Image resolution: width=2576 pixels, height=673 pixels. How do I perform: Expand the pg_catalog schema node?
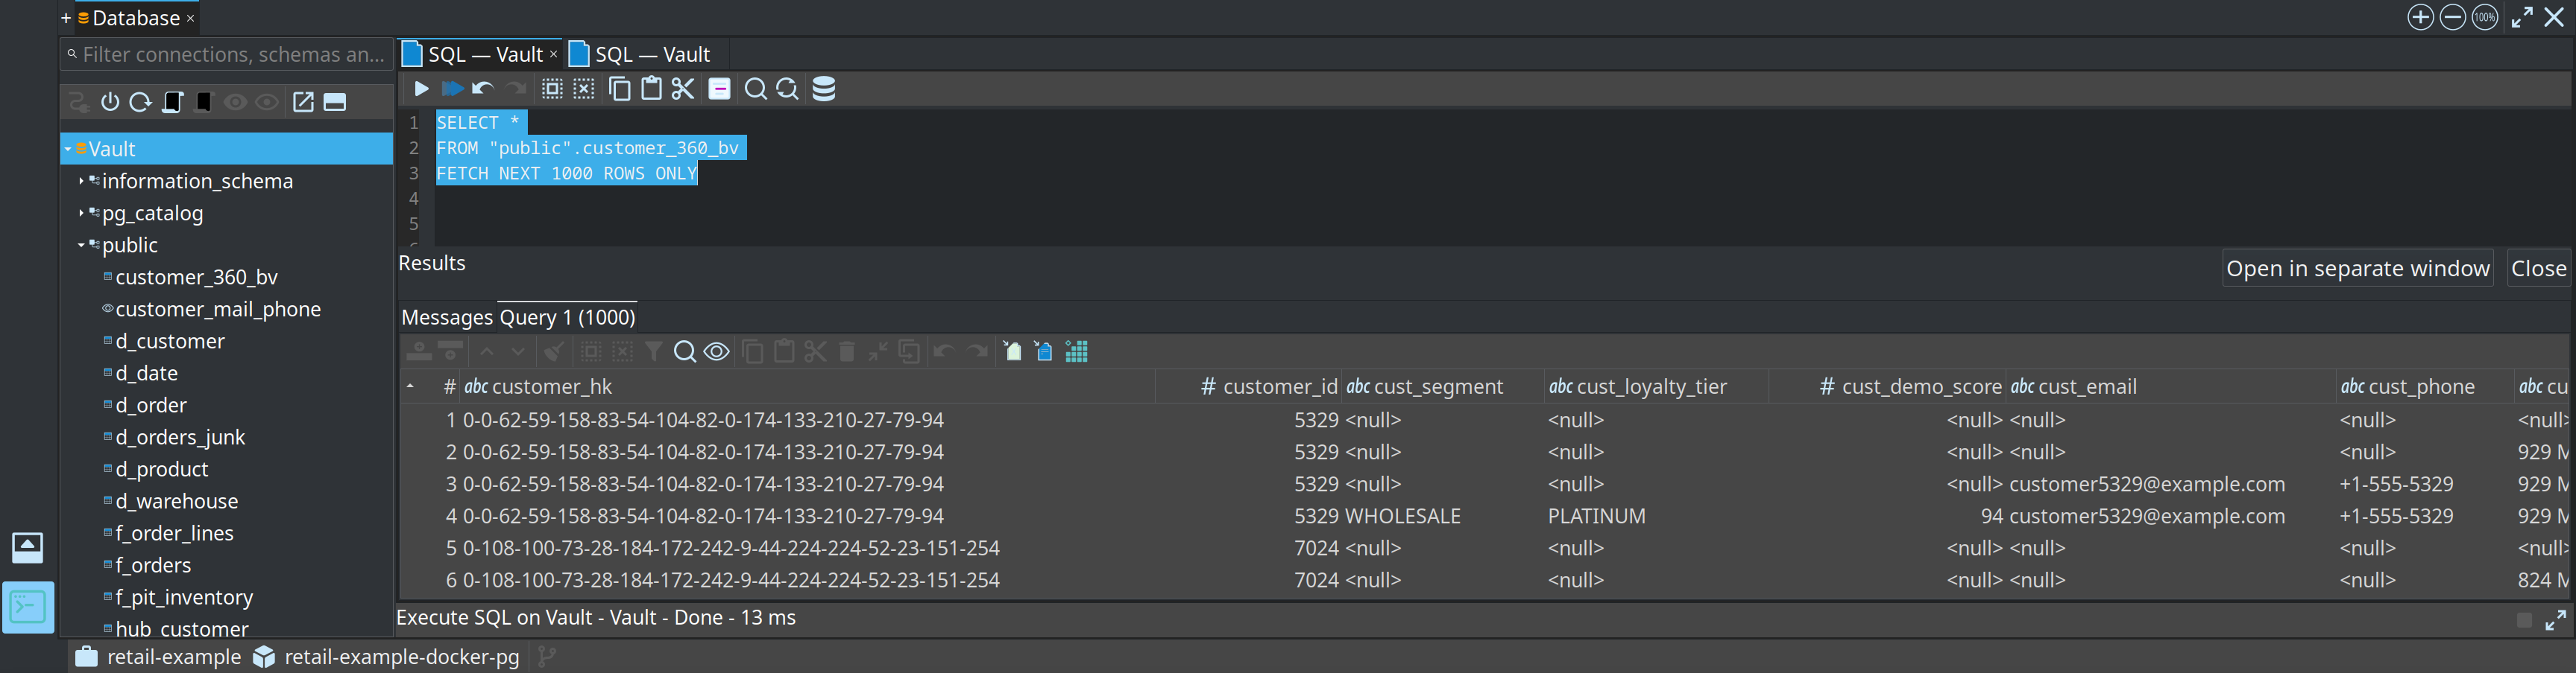[x=81, y=213]
